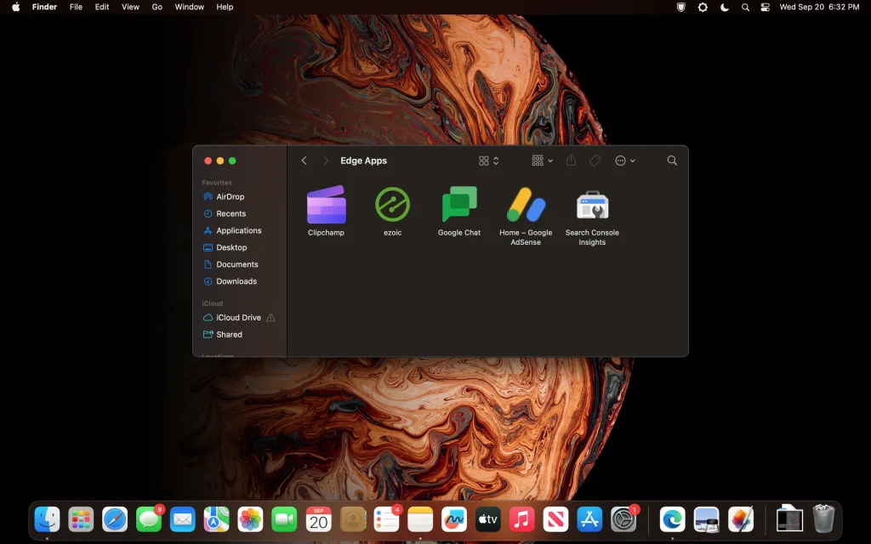This screenshot has width=871, height=544.
Task: Launch Safari from the Dock
Action: click(x=115, y=520)
